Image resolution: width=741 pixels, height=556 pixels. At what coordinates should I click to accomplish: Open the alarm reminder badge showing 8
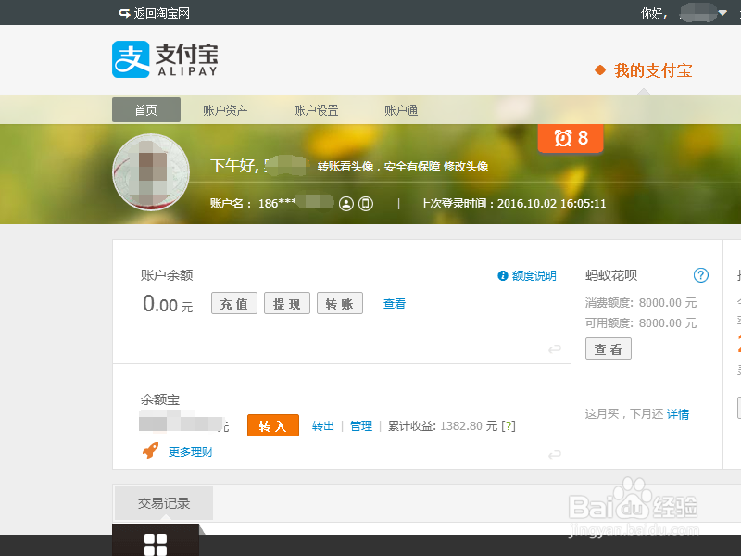(571, 138)
